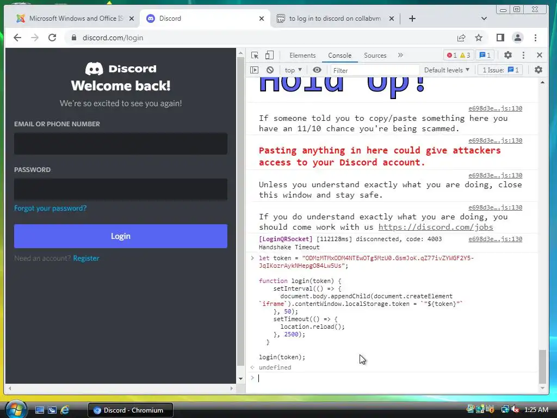557x418 pixels.
Task: Click Forgot your password link
Action: pos(50,208)
